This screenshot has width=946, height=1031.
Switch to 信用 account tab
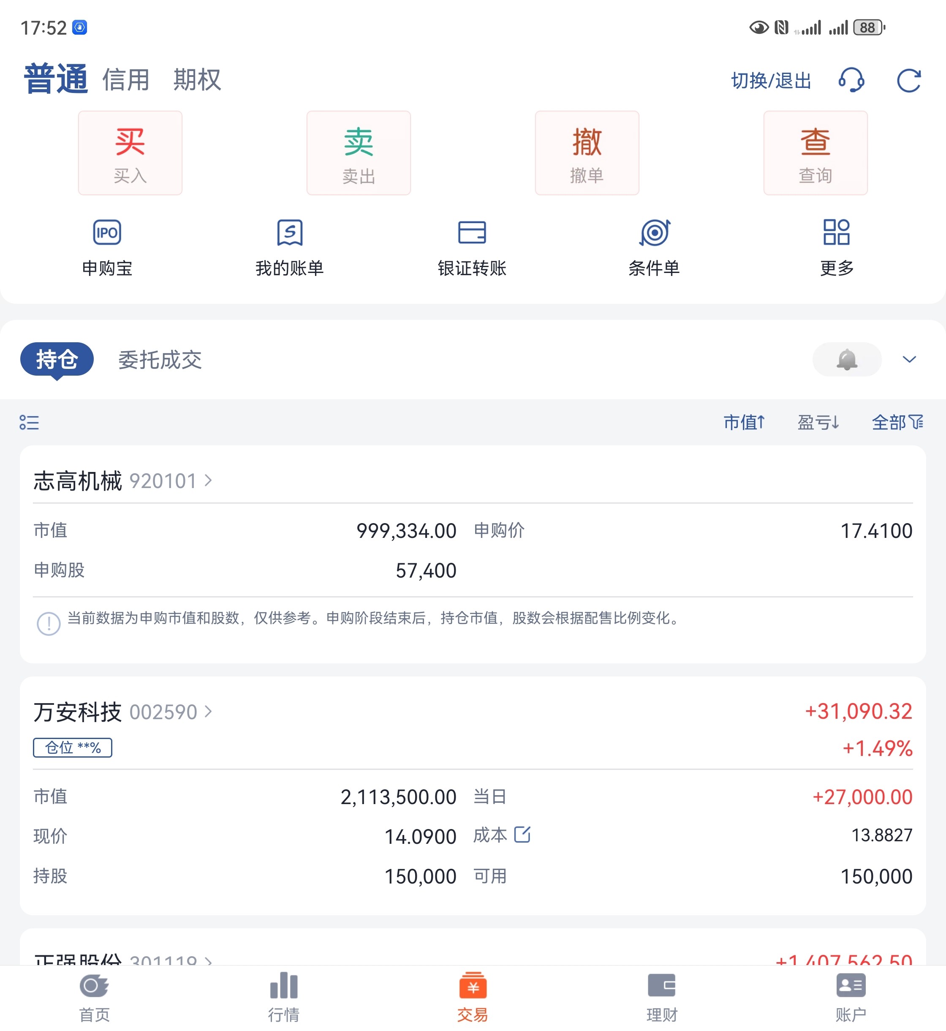click(126, 80)
